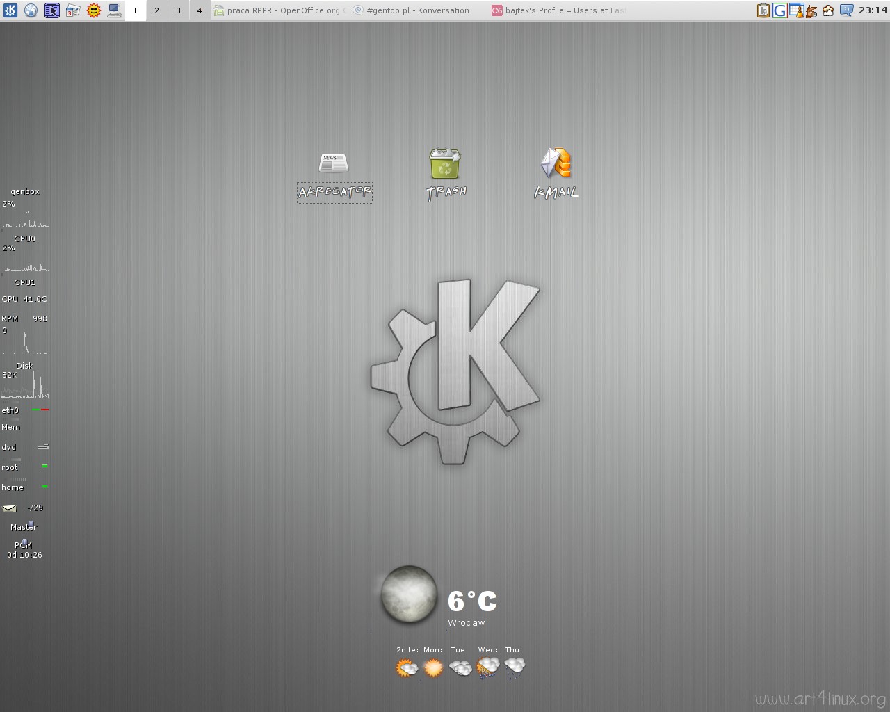Click the window list cursor icon

point(51,10)
